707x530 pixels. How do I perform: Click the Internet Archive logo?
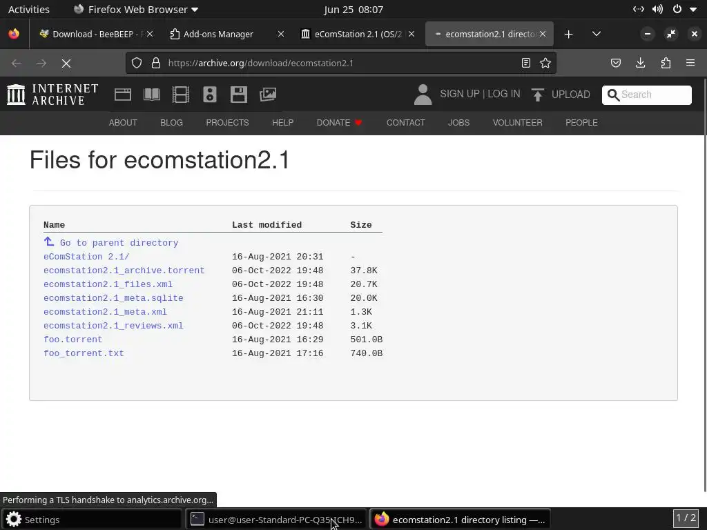(52, 94)
